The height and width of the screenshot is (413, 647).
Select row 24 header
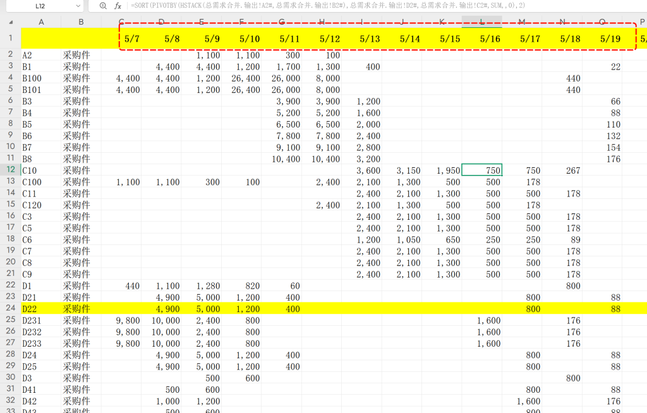click(10, 308)
